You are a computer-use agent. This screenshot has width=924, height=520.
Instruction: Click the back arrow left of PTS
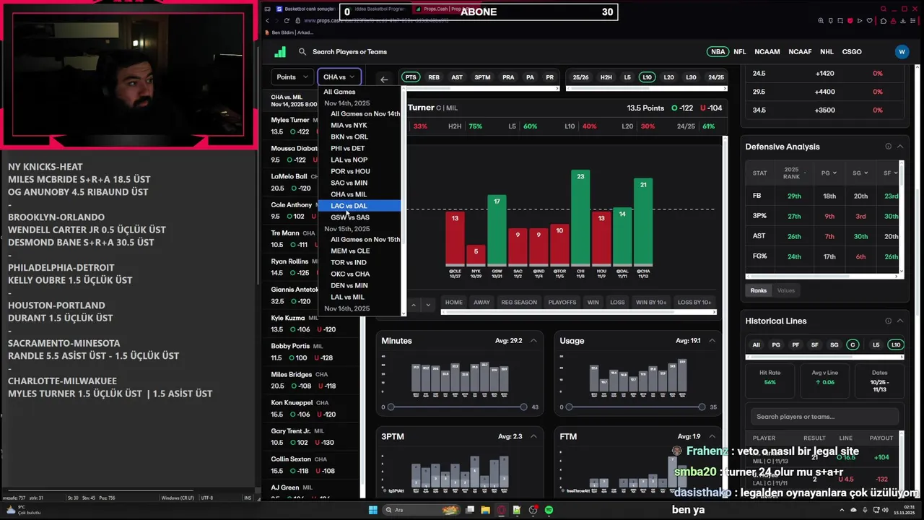pos(384,79)
